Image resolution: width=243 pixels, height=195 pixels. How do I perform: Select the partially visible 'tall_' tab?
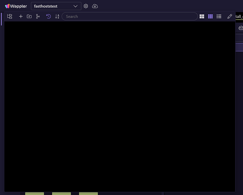239,16
